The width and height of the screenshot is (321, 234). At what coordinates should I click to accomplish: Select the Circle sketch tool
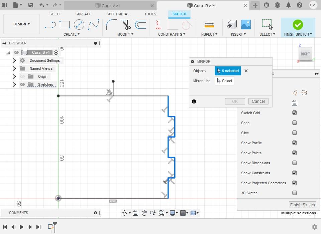point(79,25)
